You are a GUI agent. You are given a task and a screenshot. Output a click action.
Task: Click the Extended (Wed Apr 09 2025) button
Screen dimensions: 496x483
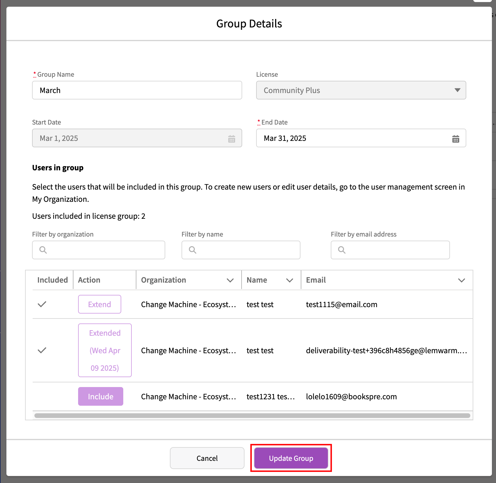[105, 350]
